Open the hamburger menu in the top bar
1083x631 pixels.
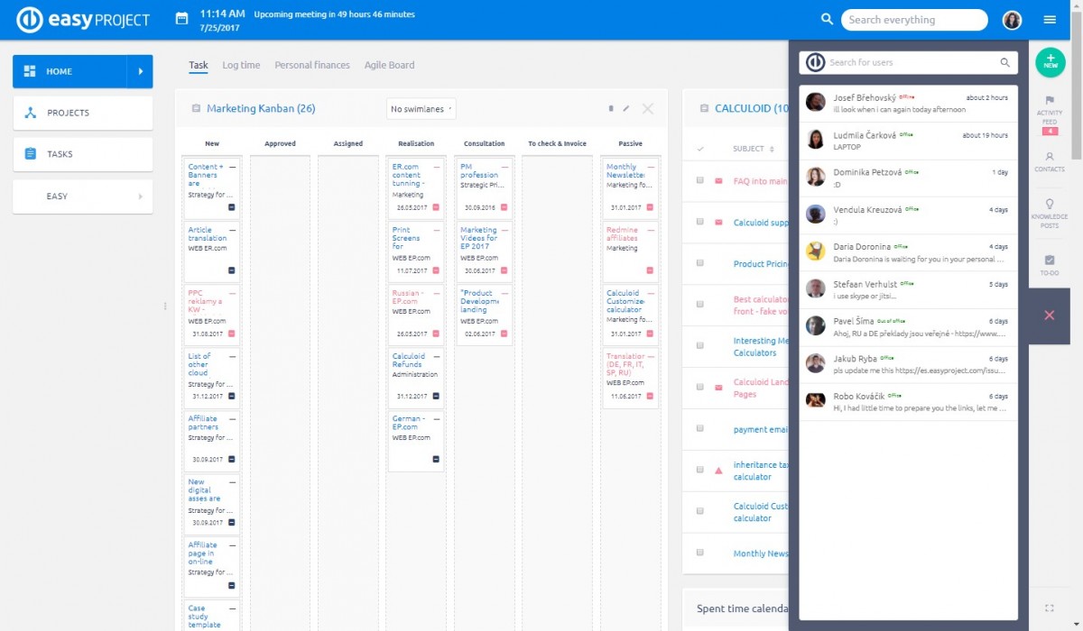click(1050, 20)
